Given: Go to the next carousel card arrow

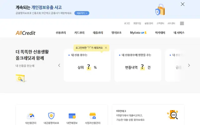Looking at the screenshot, I should (189, 65).
